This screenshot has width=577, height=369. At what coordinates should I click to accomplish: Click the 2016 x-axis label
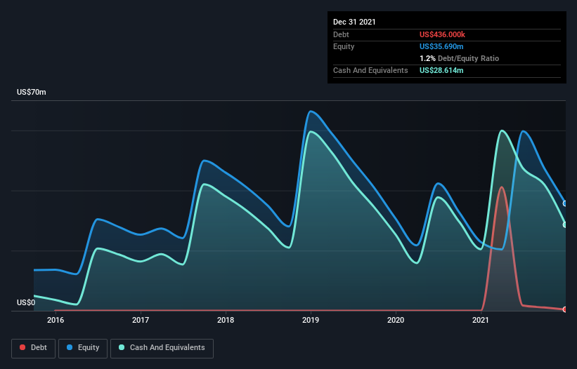point(56,320)
